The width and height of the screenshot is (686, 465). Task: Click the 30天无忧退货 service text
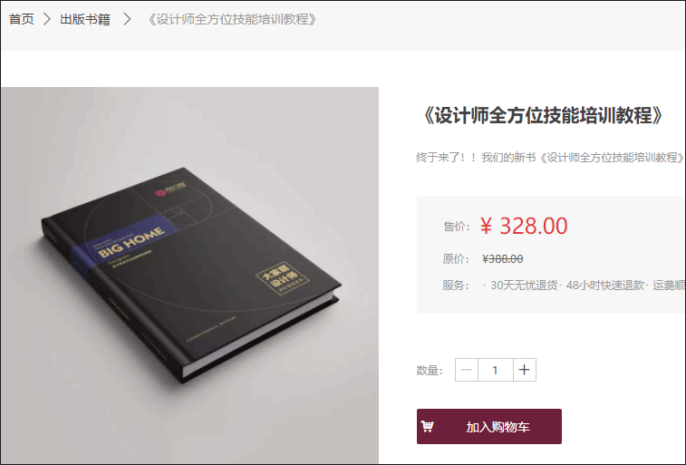(x=524, y=286)
